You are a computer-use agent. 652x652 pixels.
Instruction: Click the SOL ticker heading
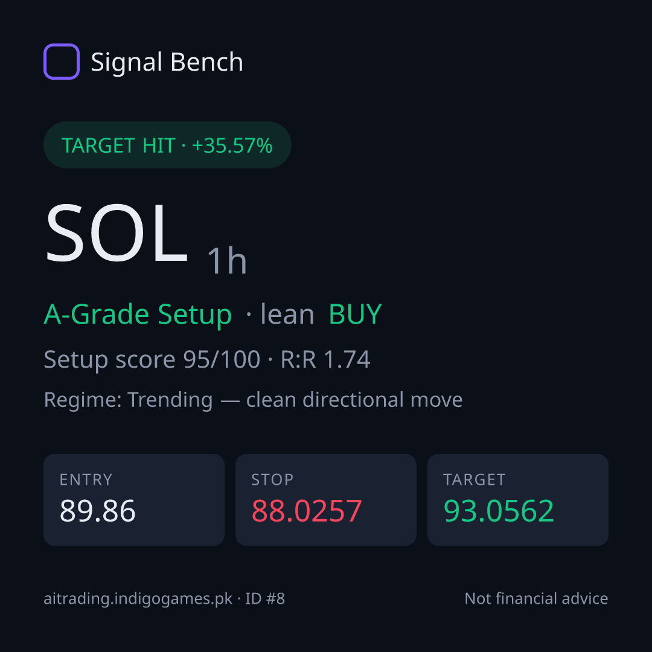point(117,233)
